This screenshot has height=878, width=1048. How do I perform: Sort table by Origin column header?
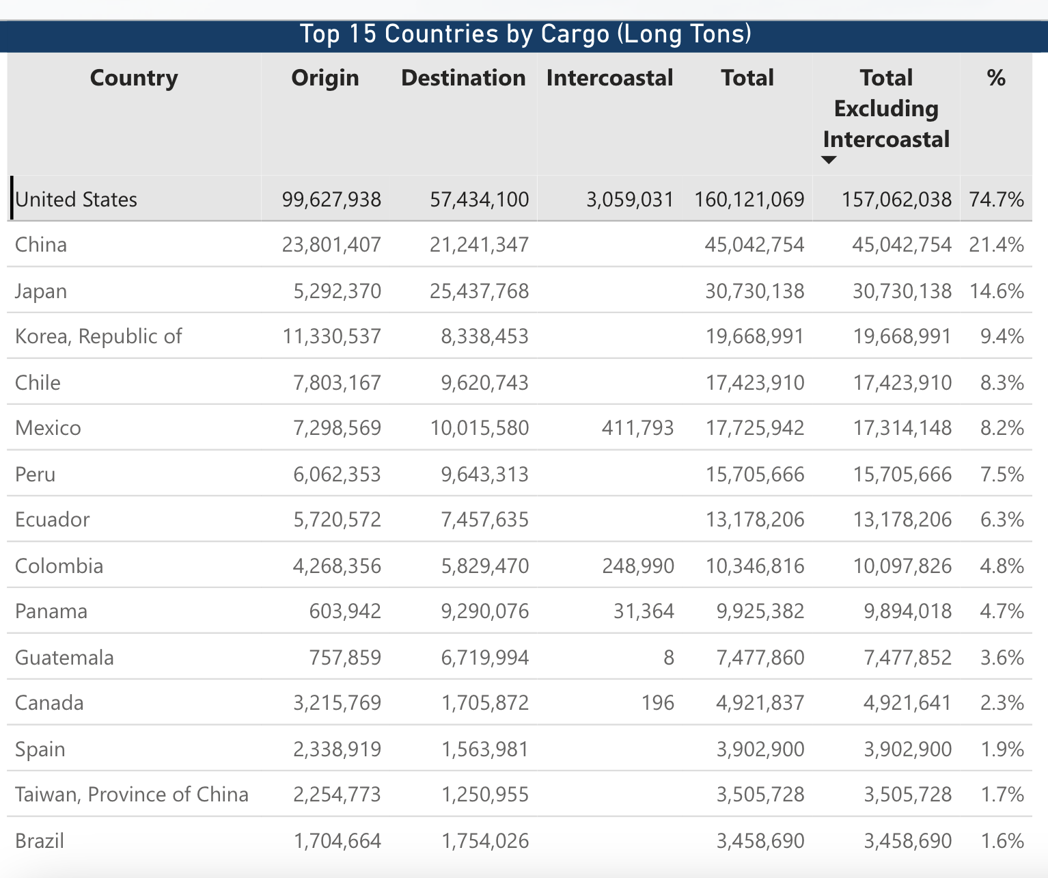pos(325,78)
